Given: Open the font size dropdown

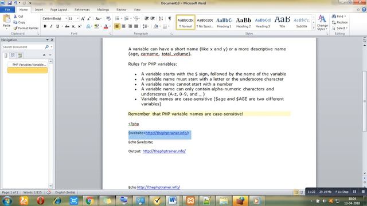Looking at the screenshot, I should pos(78,19).
